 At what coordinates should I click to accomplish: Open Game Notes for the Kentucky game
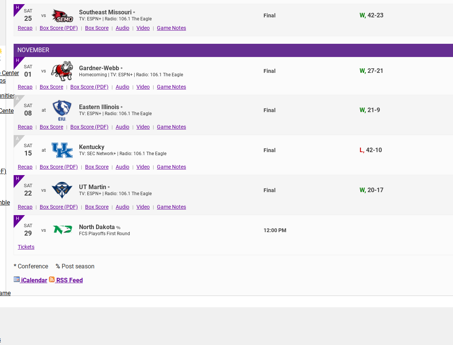tap(171, 167)
